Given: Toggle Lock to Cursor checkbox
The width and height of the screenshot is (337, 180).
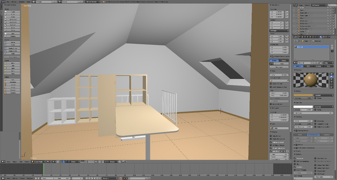Looking at the screenshot, I should click(271, 84).
